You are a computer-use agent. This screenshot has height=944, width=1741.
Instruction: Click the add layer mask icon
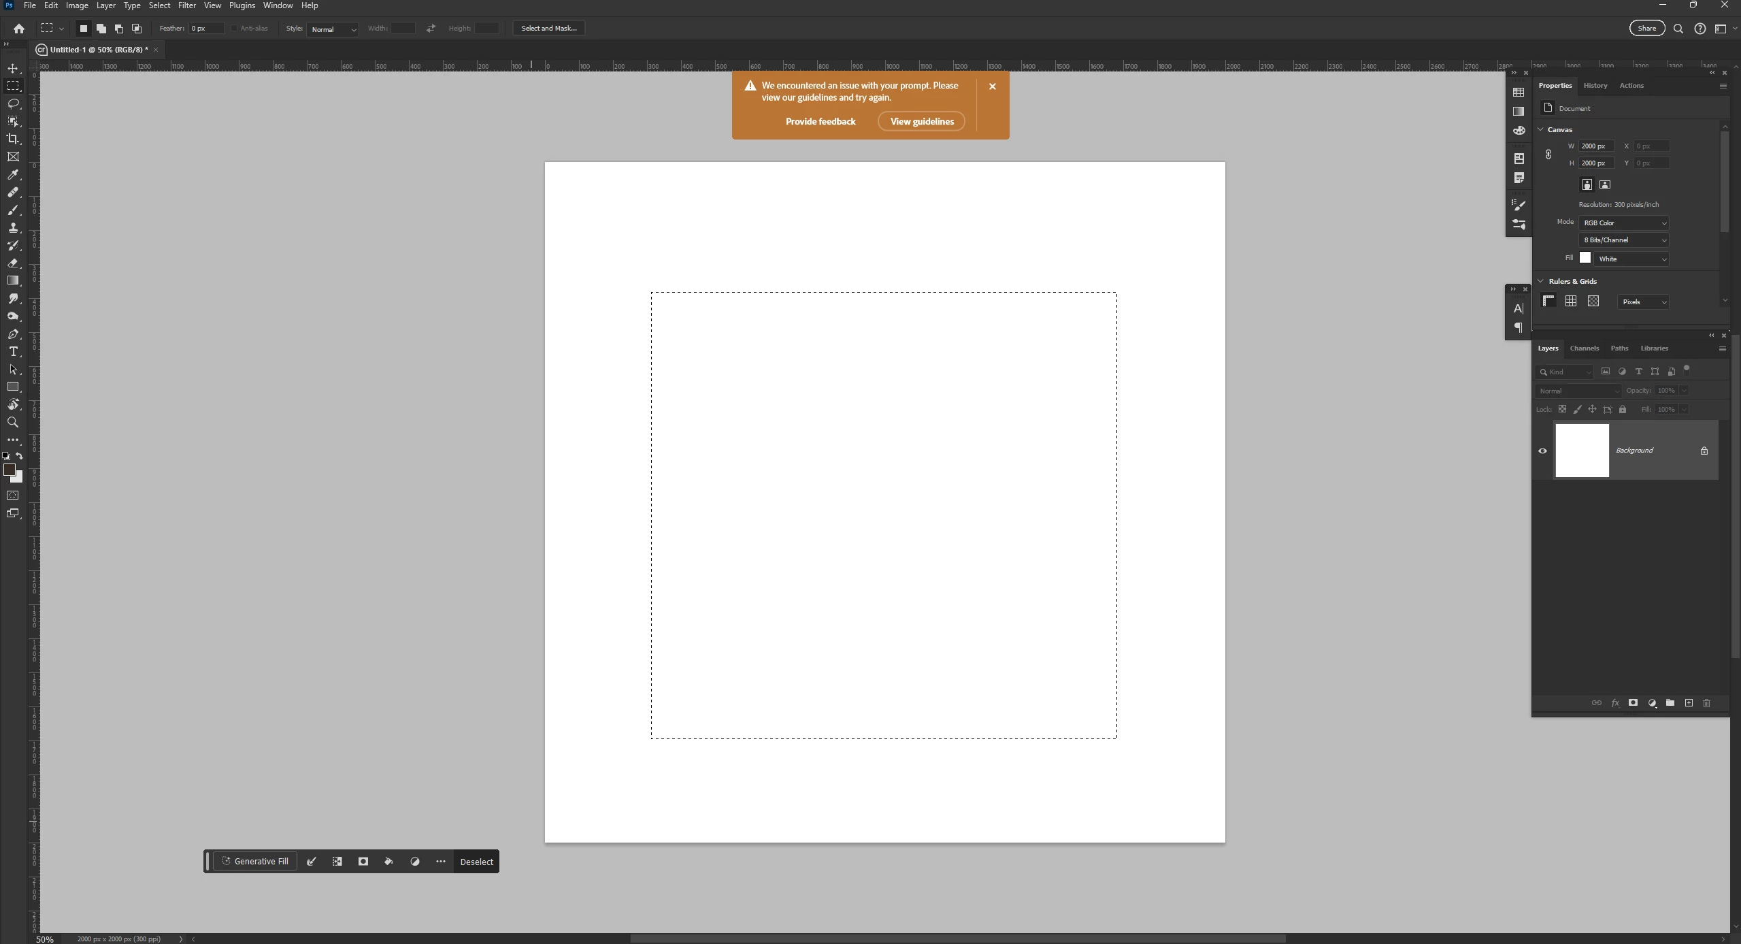(x=1633, y=703)
